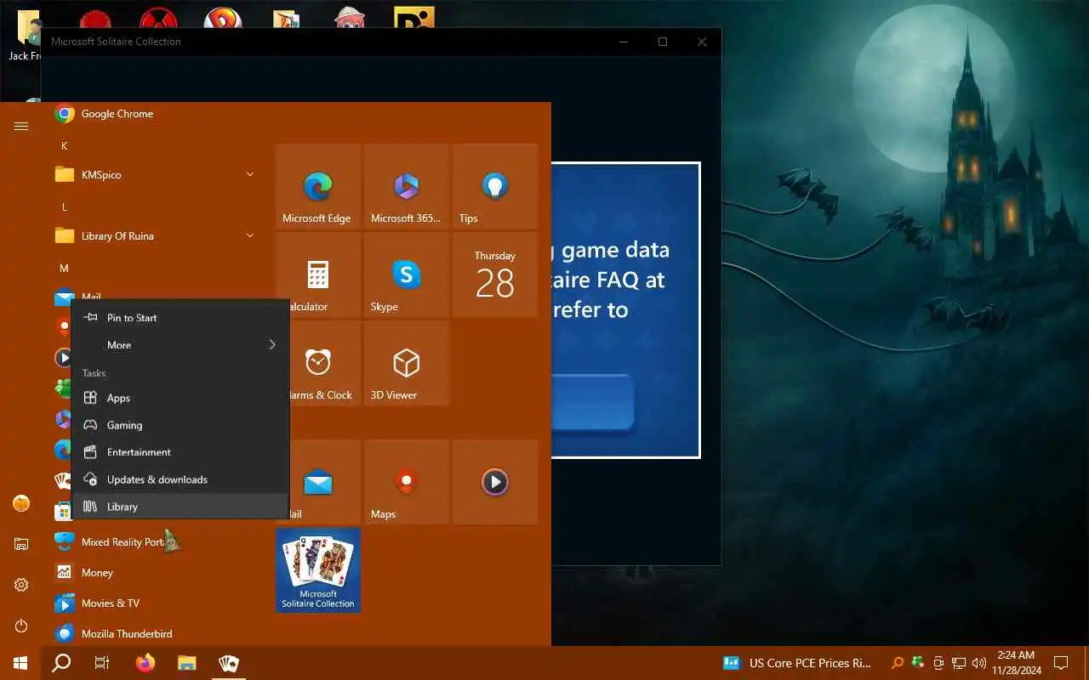Launch the 3D Viewer tile
Image resolution: width=1089 pixels, height=680 pixels.
(x=406, y=363)
